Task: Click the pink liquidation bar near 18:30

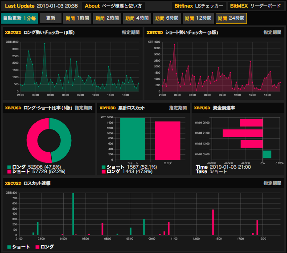Action: (x=257, y=228)
